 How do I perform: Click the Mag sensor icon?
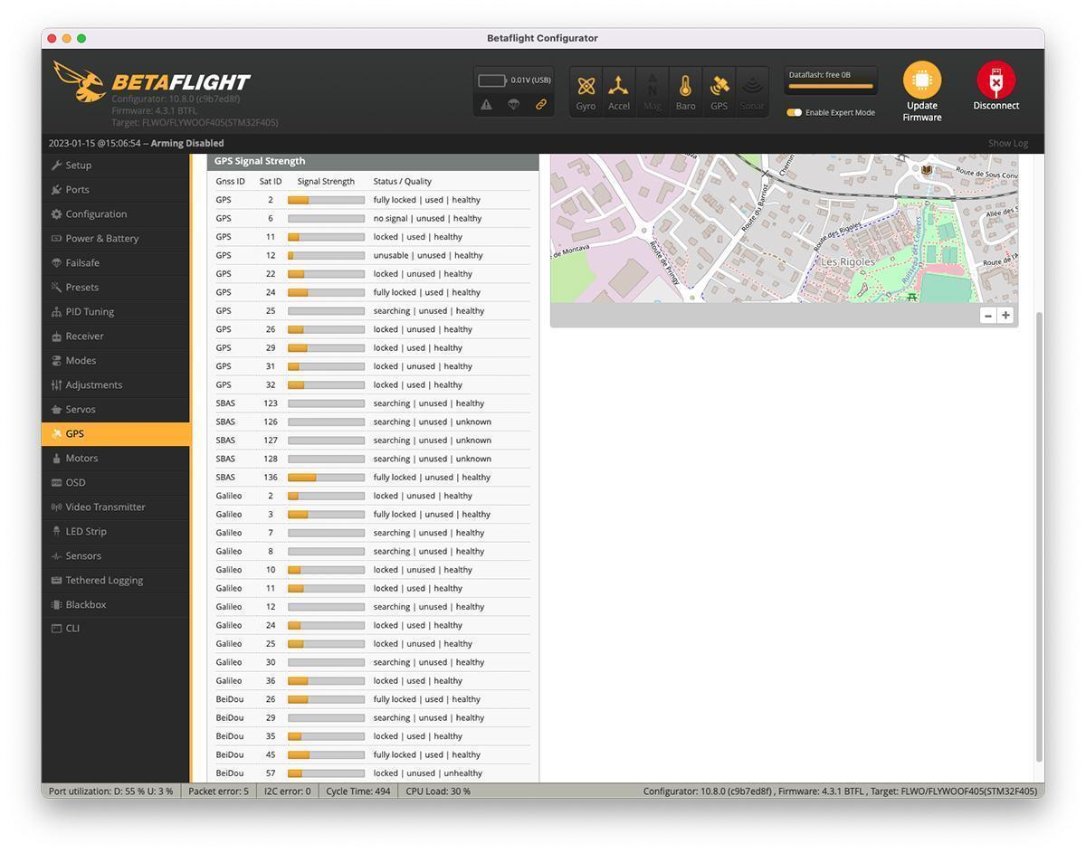[653, 86]
